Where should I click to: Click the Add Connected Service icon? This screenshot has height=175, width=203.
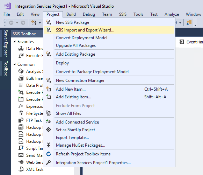[49, 122]
